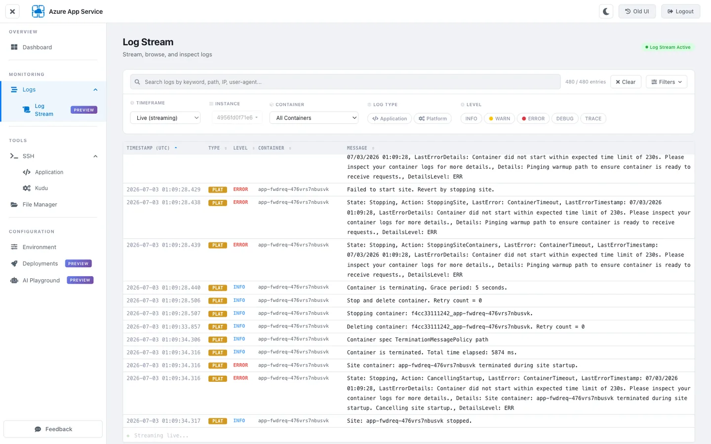Collapse the SSH section chevron
The width and height of the screenshot is (711, 444).
[95, 156]
